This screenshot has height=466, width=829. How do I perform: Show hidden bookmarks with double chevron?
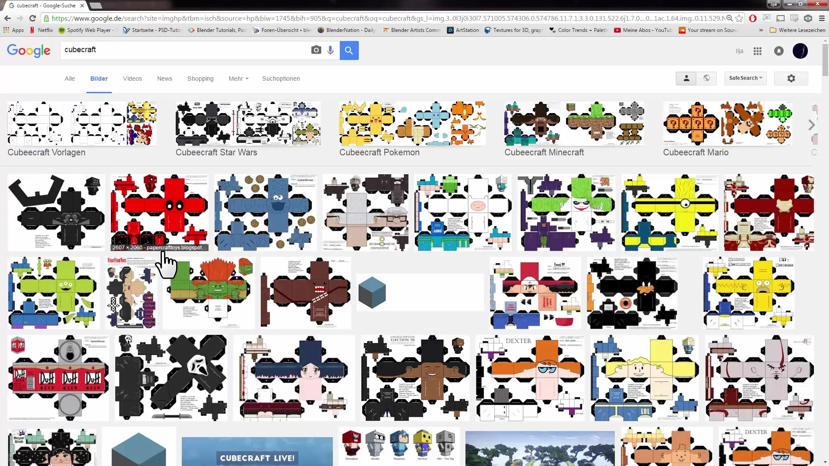[761, 30]
